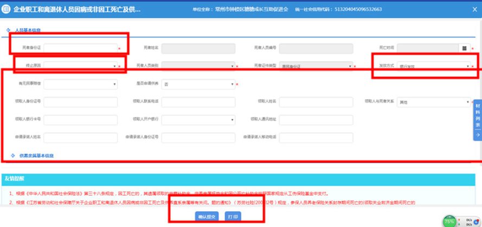Image resolution: width=482 pixels, height=227 pixels.
Task: Click the 领取人身份证号 input field
Action: [x=81, y=102]
